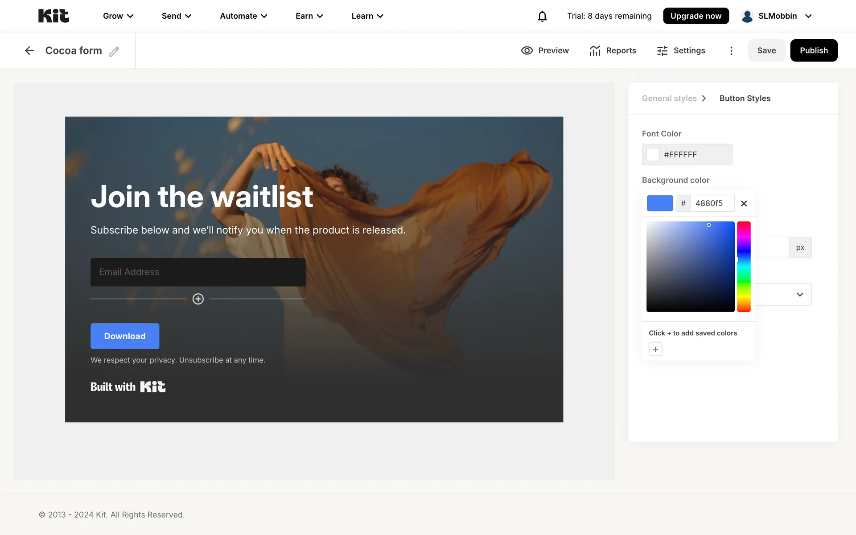Click the rainbow hue slider bar

point(744,267)
